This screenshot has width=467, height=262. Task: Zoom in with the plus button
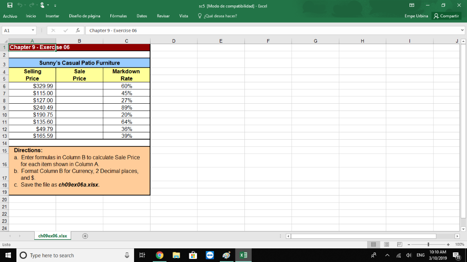[448, 244]
